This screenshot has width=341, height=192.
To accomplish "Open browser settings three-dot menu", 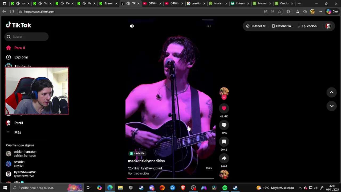I will (320, 11).
